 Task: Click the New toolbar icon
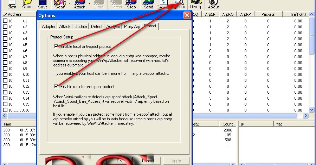12,5
